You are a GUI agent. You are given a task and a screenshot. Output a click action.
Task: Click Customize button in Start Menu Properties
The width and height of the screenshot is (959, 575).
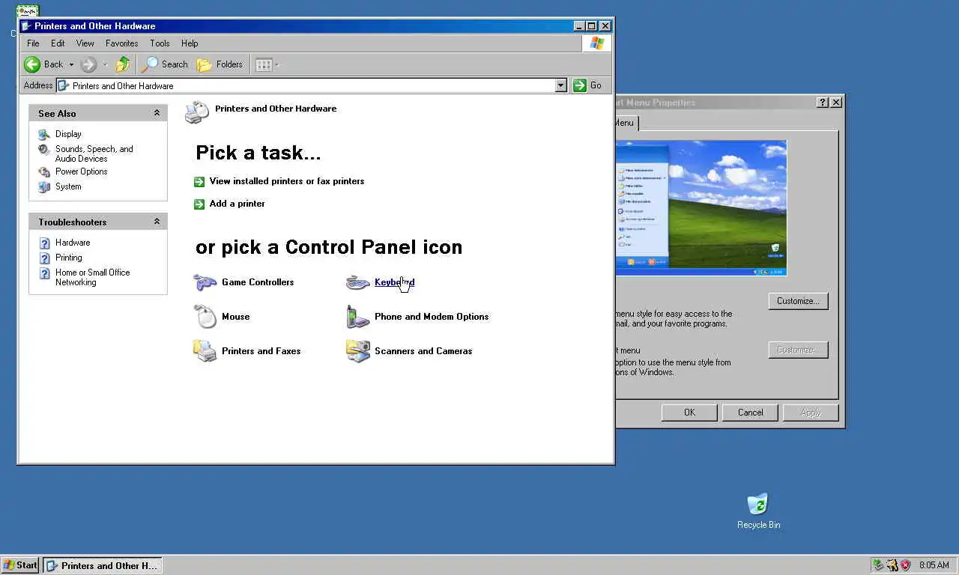coord(798,301)
